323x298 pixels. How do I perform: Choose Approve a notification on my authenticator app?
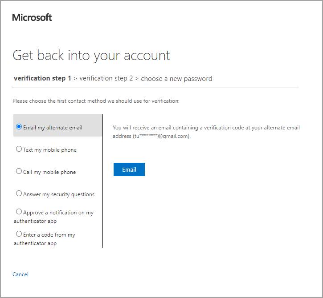click(19, 211)
